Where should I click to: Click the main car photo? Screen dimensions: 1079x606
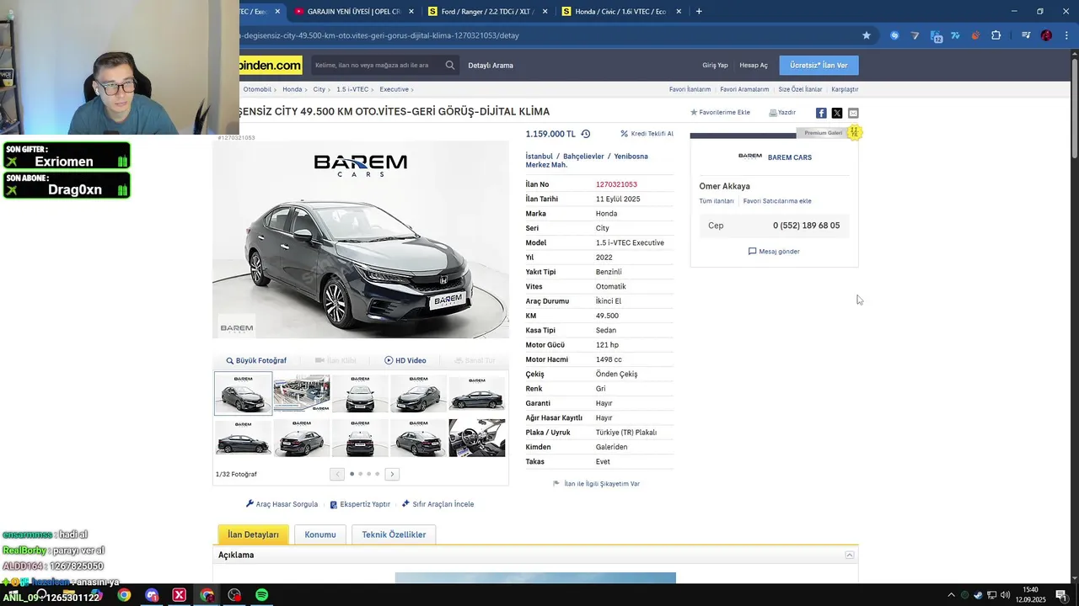click(361, 240)
